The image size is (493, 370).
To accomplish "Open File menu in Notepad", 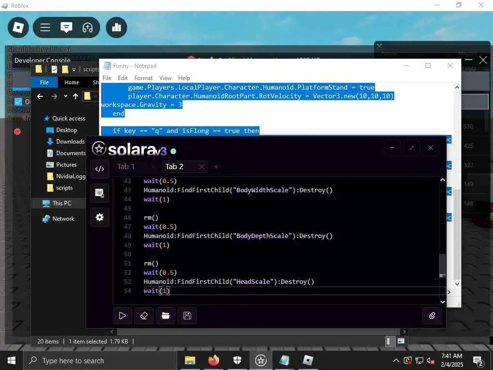I will tap(107, 78).
